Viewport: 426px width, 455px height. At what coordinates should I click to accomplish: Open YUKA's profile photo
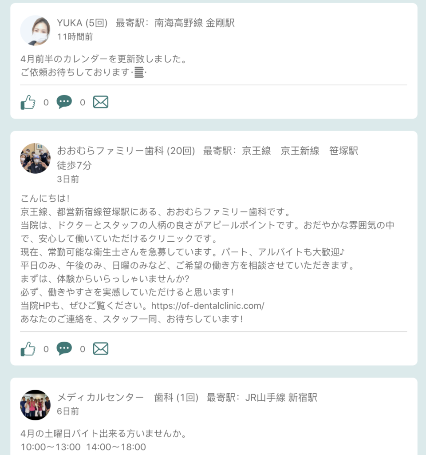tap(35, 31)
